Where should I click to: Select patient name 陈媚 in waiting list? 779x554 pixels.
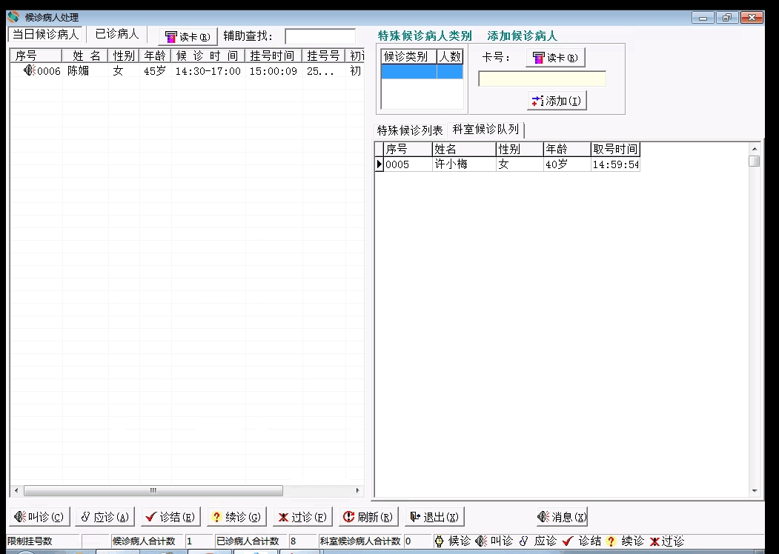[x=79, y=71]
